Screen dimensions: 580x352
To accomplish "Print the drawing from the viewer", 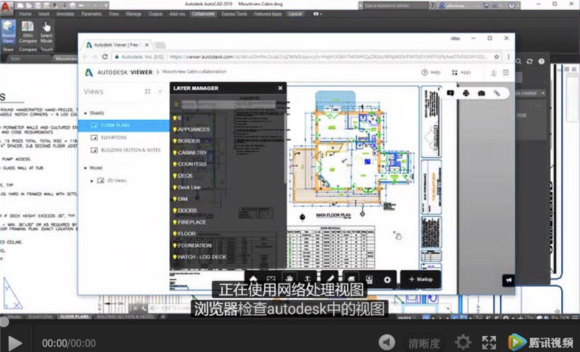I will (x=466, y=94).
